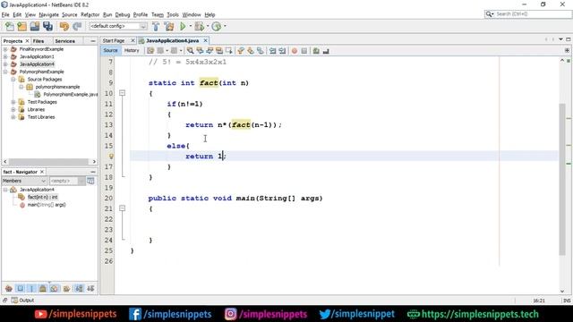Click the Uncomment lines icon

click(x=326, y=51)
